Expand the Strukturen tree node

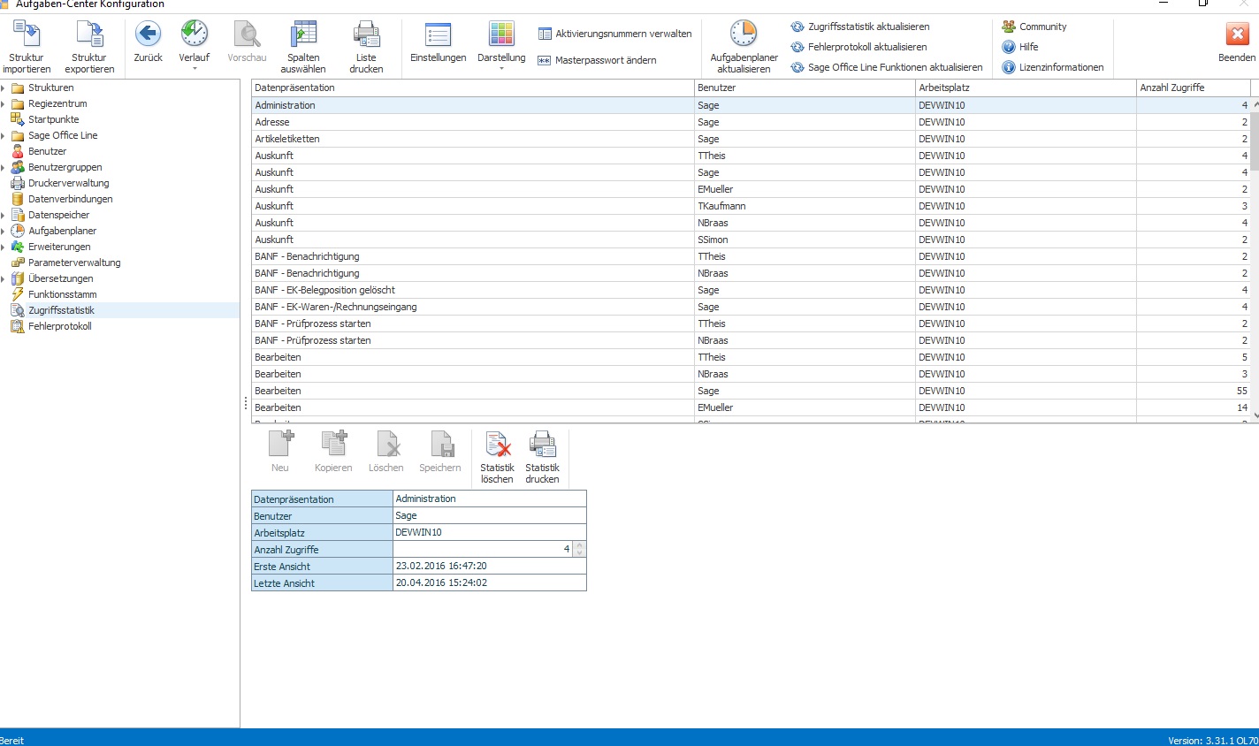point(4,88)
